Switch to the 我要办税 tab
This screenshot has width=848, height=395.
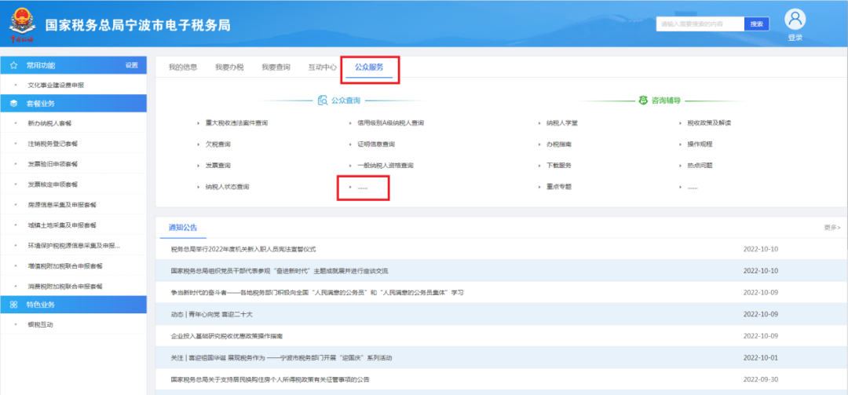[x=229, y=68]
